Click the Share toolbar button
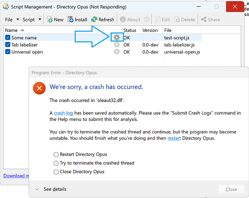Image resolution: width=249 pixels, height=198 pixels. 210,20
